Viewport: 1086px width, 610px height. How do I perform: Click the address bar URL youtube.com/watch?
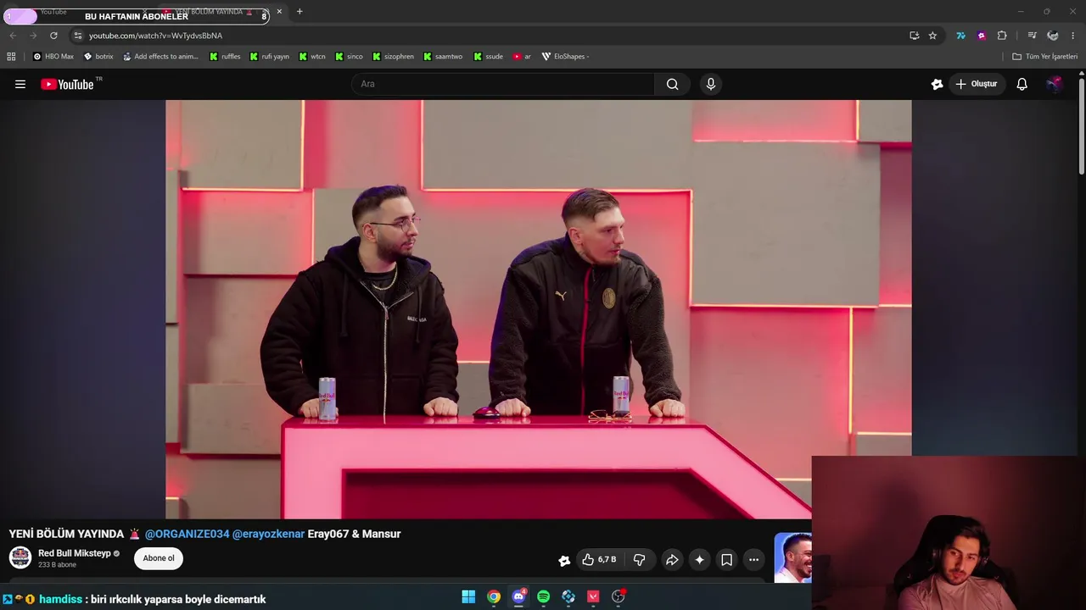click(x=155, y=36)
